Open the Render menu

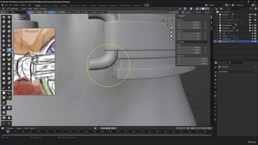16,5
